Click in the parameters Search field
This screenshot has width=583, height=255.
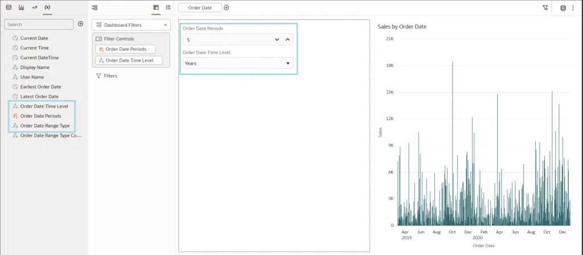point(39,24)
